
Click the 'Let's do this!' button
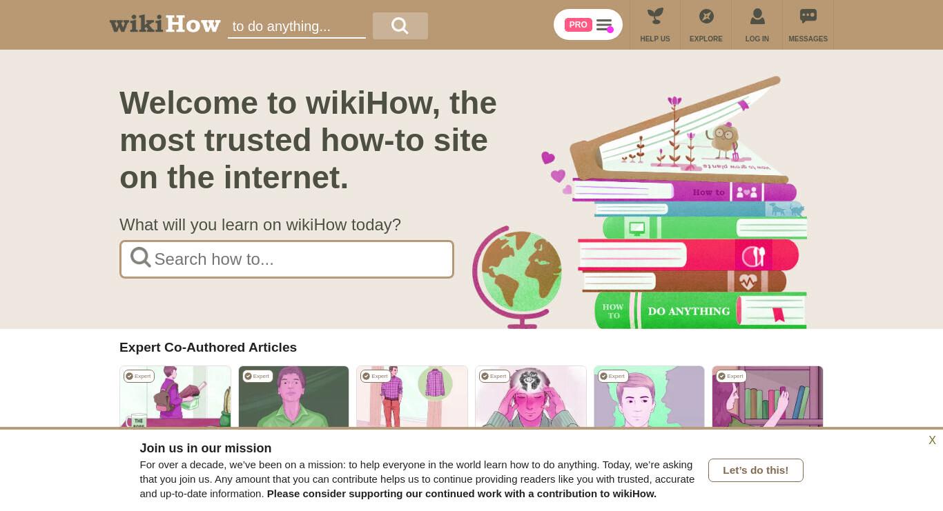756,470
